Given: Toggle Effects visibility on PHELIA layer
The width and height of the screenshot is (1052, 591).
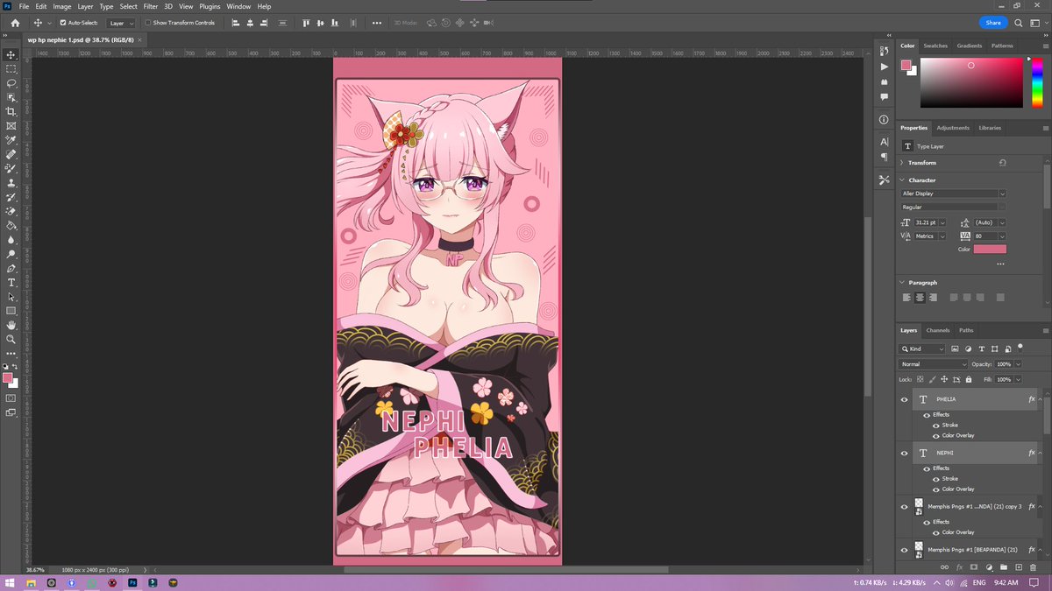Looking at the screenshot, I should (927, 415).
